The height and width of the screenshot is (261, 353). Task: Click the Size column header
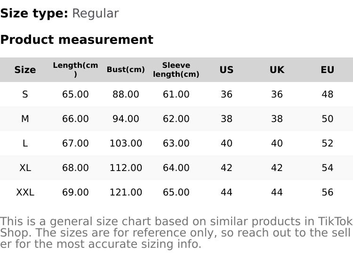coord(25,70)
